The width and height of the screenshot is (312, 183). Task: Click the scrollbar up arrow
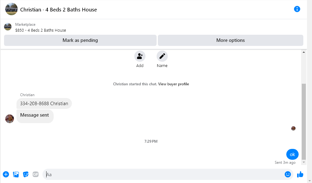304,52
